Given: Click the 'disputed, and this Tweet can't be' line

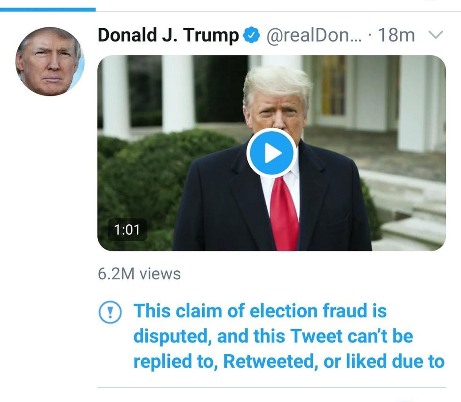Looking at the screenshot, I should [x=273, y=336].
